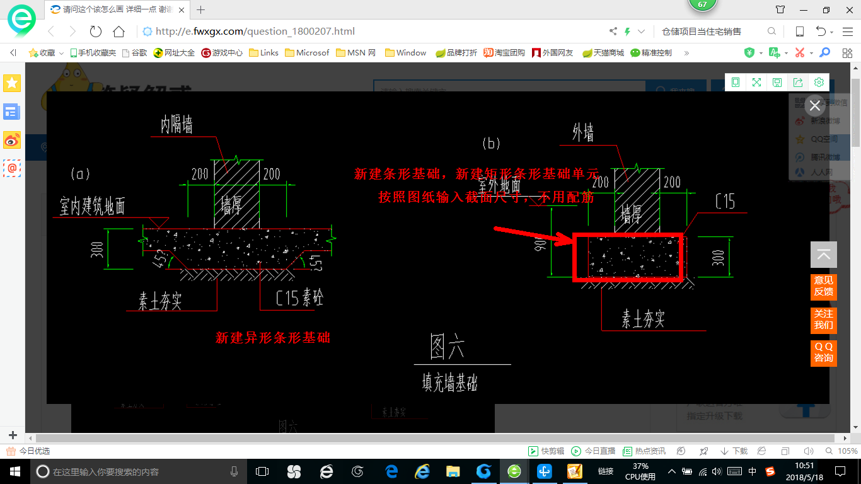The width and height of the screenshot is (861, 484).
Task: Open image viewer settings gear
Action: [x=819, y=83]
